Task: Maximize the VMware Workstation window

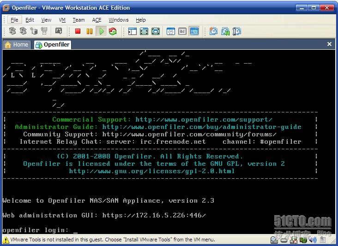Action: pyautogui.click(x=314, y=8)
